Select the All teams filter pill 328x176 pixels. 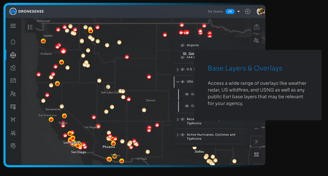[x=230, y=11]
